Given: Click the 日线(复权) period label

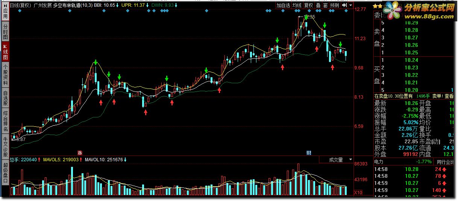Looking at the screenshot, I should pos(21,5).
